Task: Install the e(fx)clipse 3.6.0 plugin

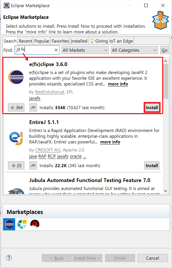Action: 152,107
